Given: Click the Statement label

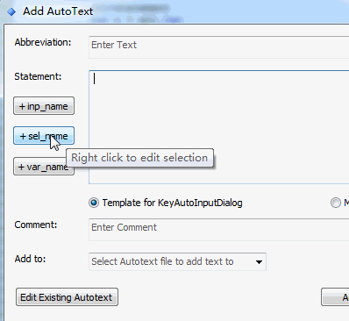Looking at the screenshot, I should pos(38,76).
